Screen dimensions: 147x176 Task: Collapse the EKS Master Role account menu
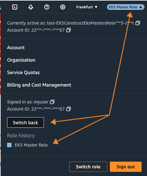coord(126,7)
